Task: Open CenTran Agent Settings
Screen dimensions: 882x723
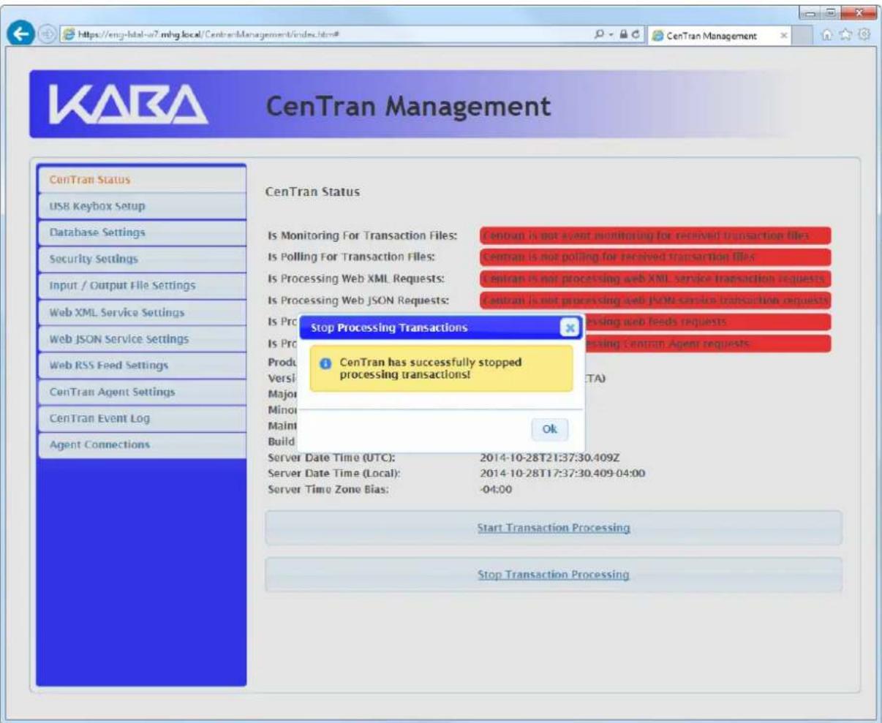Action: pyautogui.click(x=141, y=392)
